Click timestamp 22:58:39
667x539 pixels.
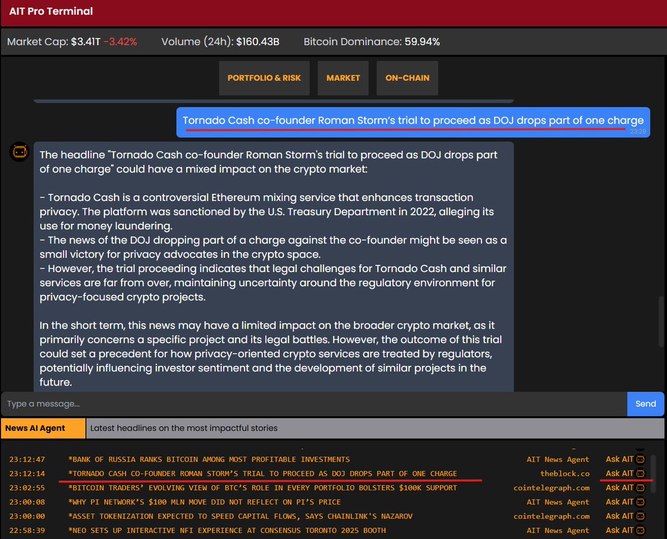27,530
